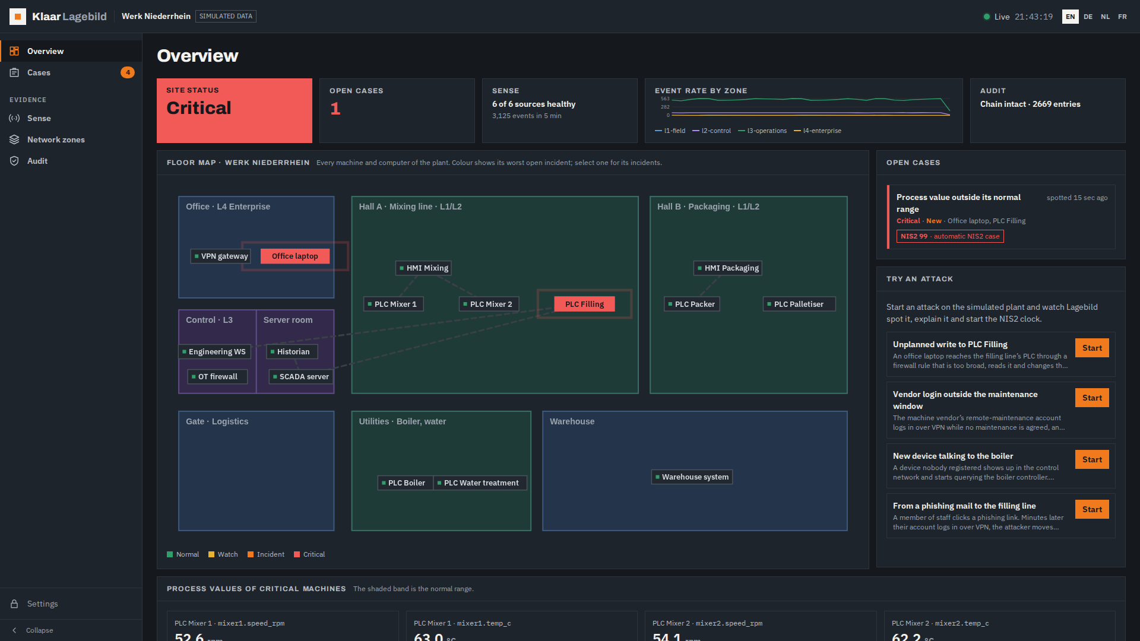
Task: Switch language to NL
Action: 1105,17
